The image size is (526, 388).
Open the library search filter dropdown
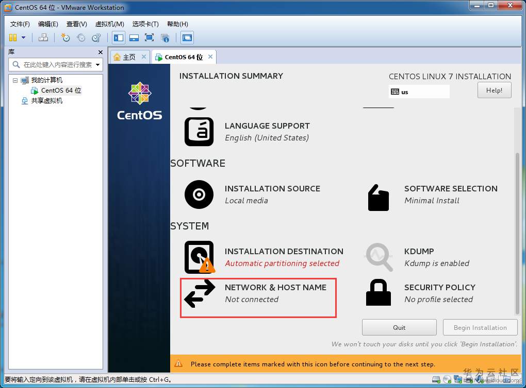click(x=97, y=65)
